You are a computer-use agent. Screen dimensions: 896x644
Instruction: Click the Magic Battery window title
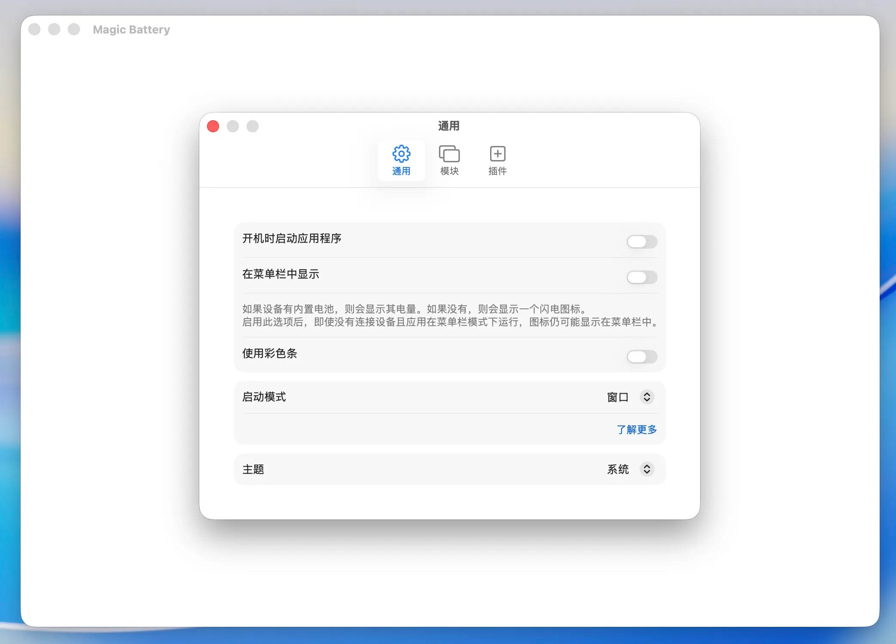click(x=131, y=30)
